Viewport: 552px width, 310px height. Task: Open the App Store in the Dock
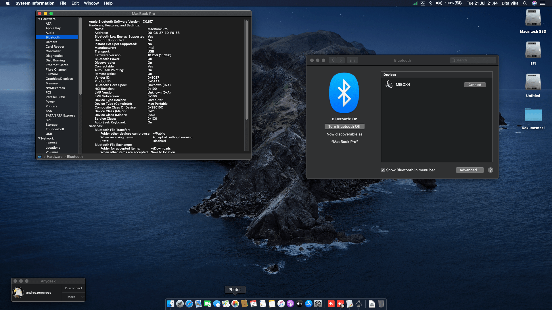(x=309, y=304)
